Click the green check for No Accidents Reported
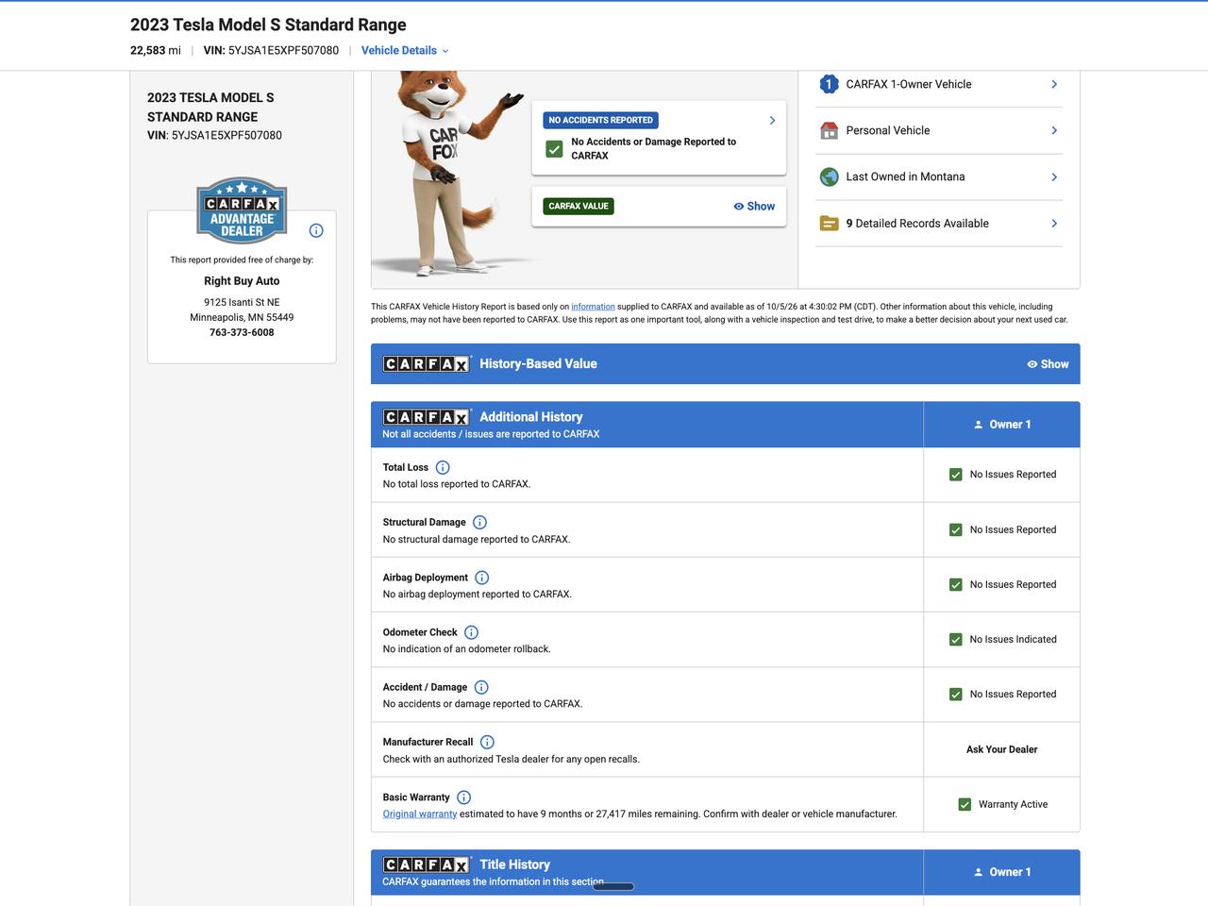This screenshot has width=1208, height=906. point(554,149)
